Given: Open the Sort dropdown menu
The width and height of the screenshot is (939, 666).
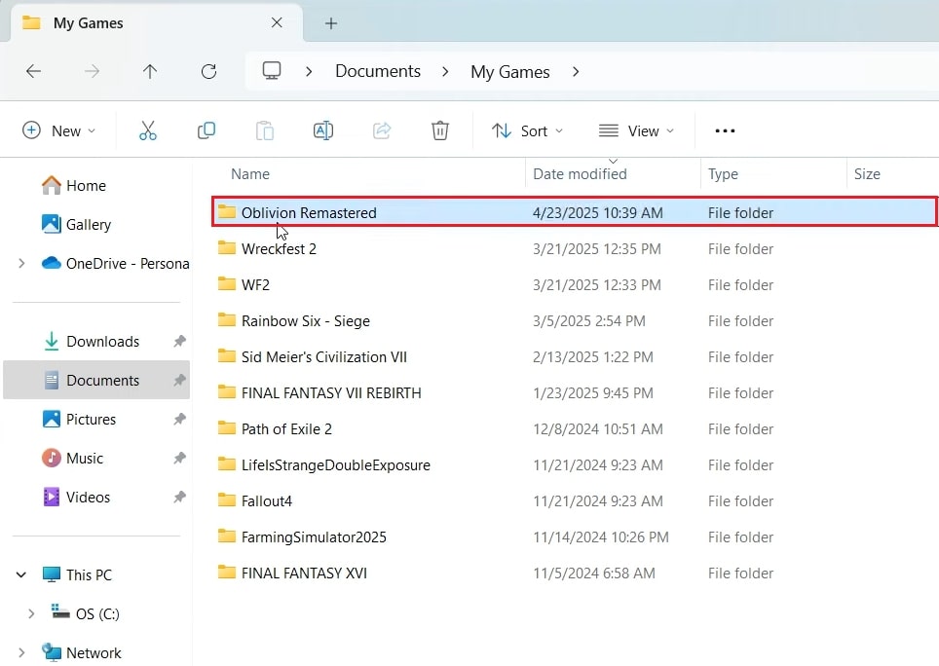Looking at the screenshot, I should [528, 130].
